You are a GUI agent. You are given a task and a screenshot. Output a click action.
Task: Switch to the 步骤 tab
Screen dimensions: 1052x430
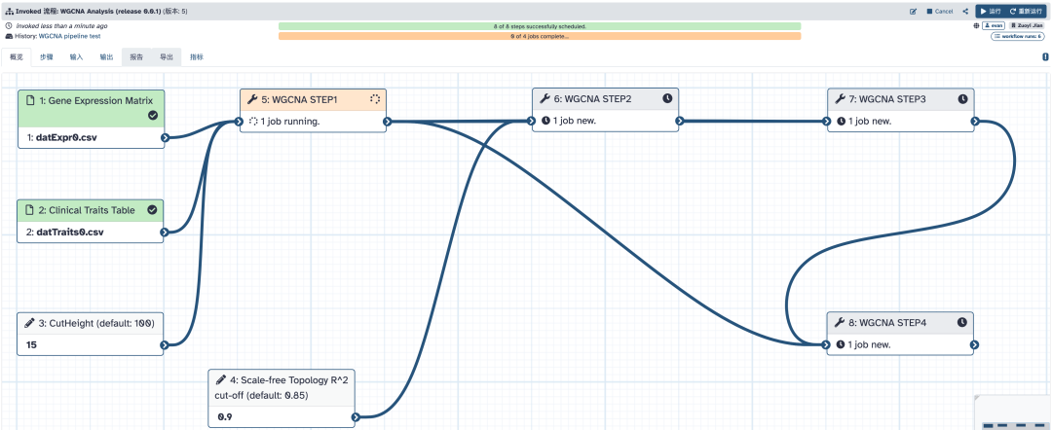point(47,57)
